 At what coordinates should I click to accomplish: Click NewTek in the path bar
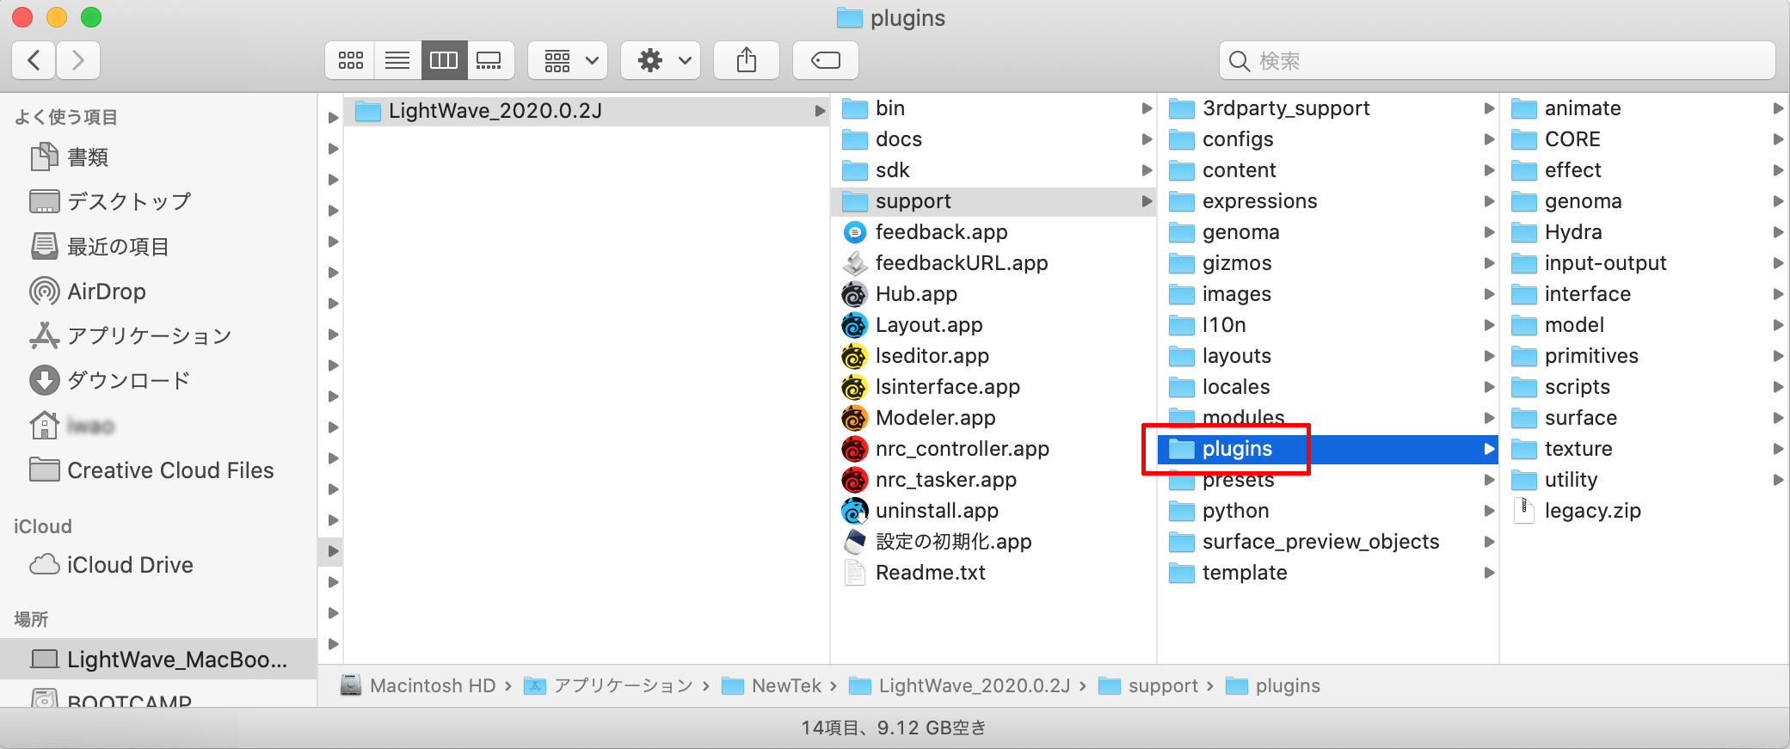point(772,685)
